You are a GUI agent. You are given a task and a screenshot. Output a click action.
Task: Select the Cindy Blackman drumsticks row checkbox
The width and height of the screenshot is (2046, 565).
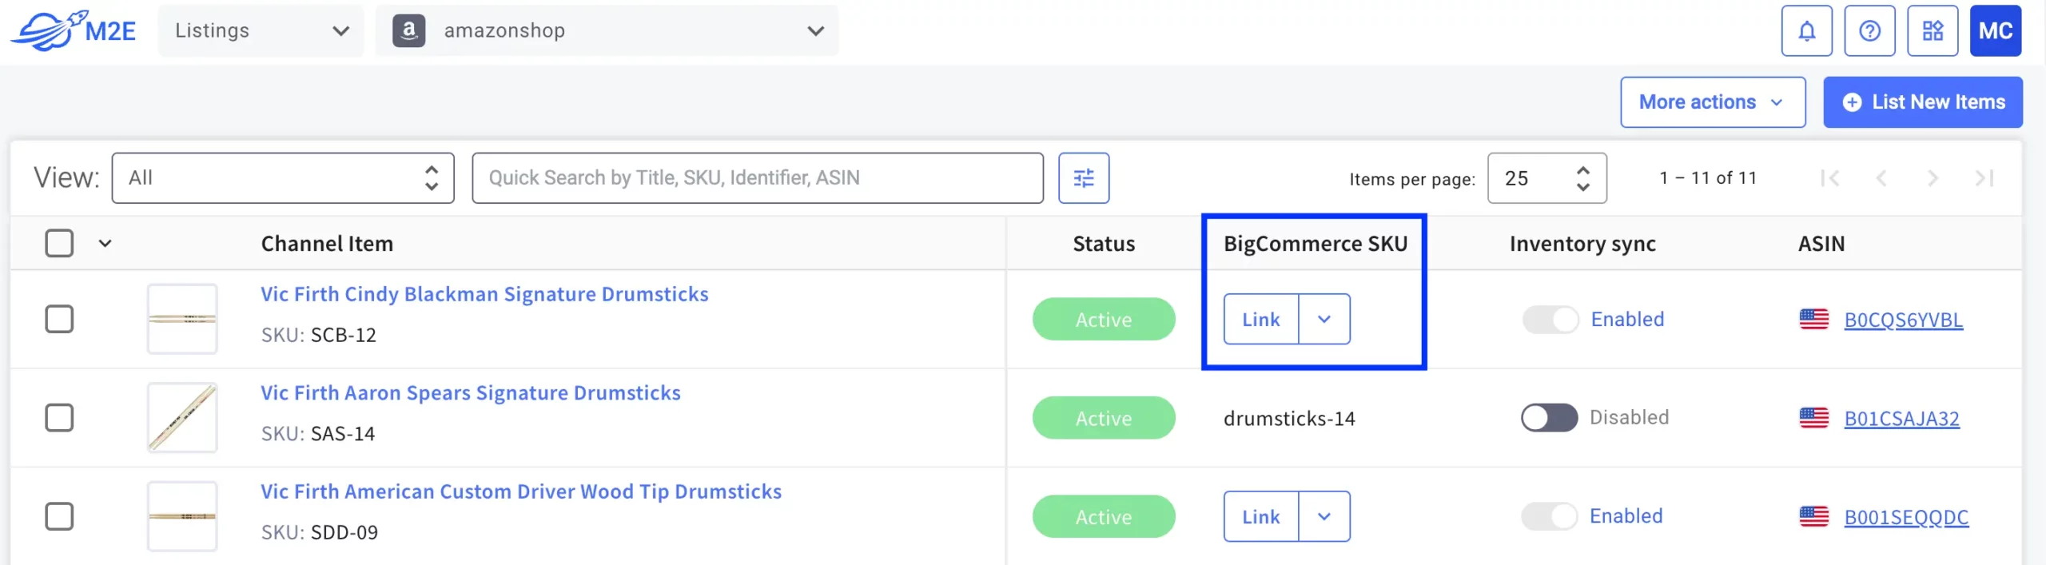tap(59, 319)
